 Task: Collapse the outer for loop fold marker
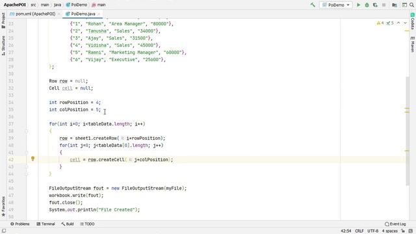pyautogui.click(x=27, y=131)
